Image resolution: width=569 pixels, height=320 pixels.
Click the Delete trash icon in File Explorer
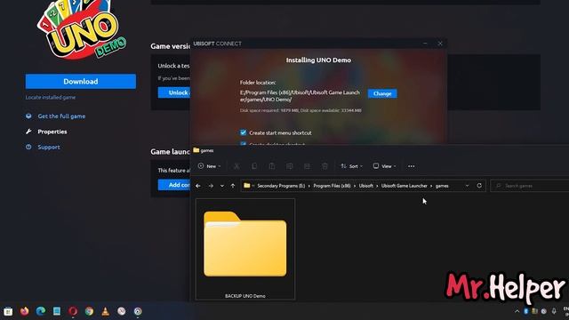[325, 166]
